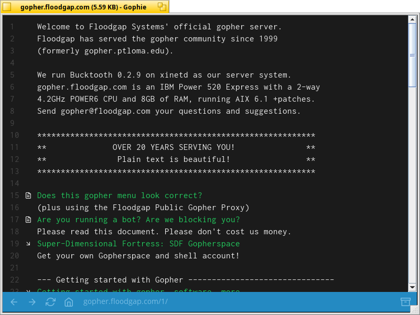The height and width of the screenshot is (315, 420).
Task: Reload the current gopher page
Action: (x=50, y=302)
